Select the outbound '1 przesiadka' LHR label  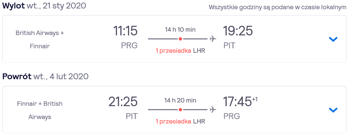(x=180, y=51)
